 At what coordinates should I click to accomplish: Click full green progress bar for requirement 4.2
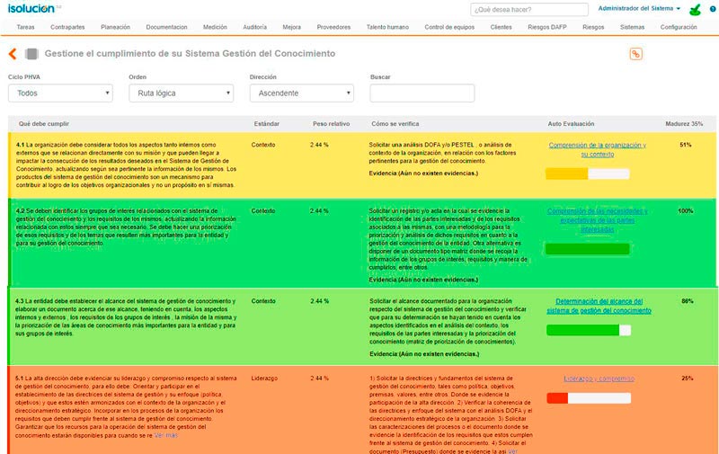pyautogui.click(x=588, y=248)
